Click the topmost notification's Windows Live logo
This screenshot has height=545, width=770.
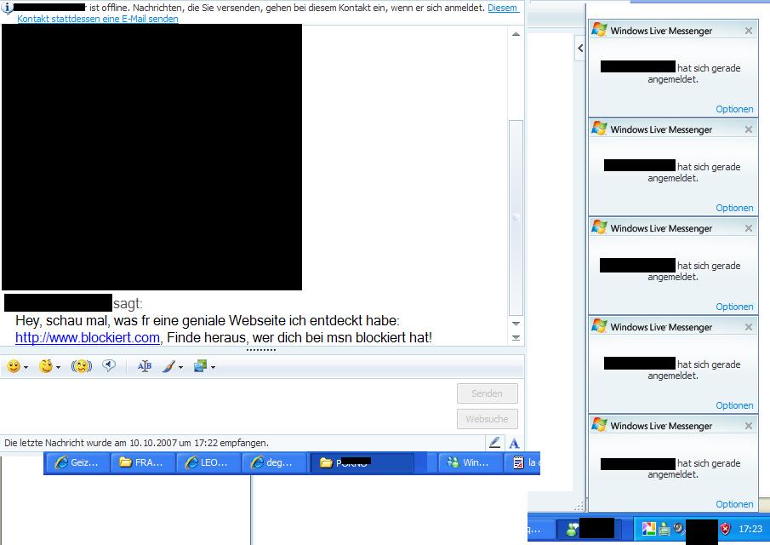[599, 30]
